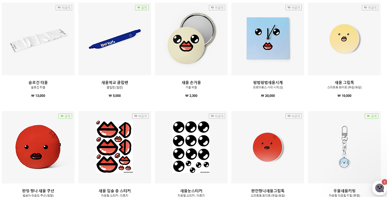Open the blue clip pen product image
The width and height of the screenshot is (387, 197).
[x=115, y=39]
